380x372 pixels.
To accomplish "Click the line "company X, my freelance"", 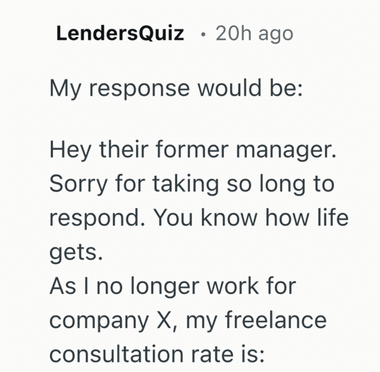I will pyautogui.click(x=187, y=319).
